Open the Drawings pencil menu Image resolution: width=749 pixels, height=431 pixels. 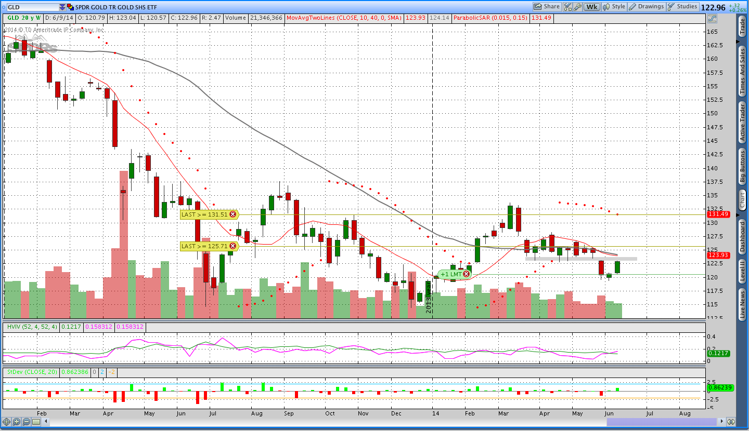[647, 7]
